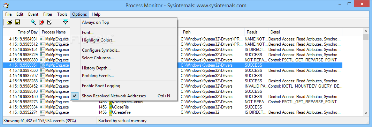Click the Clear display eraser icon
Screen dimensions: 372x127
pos(50,22)
